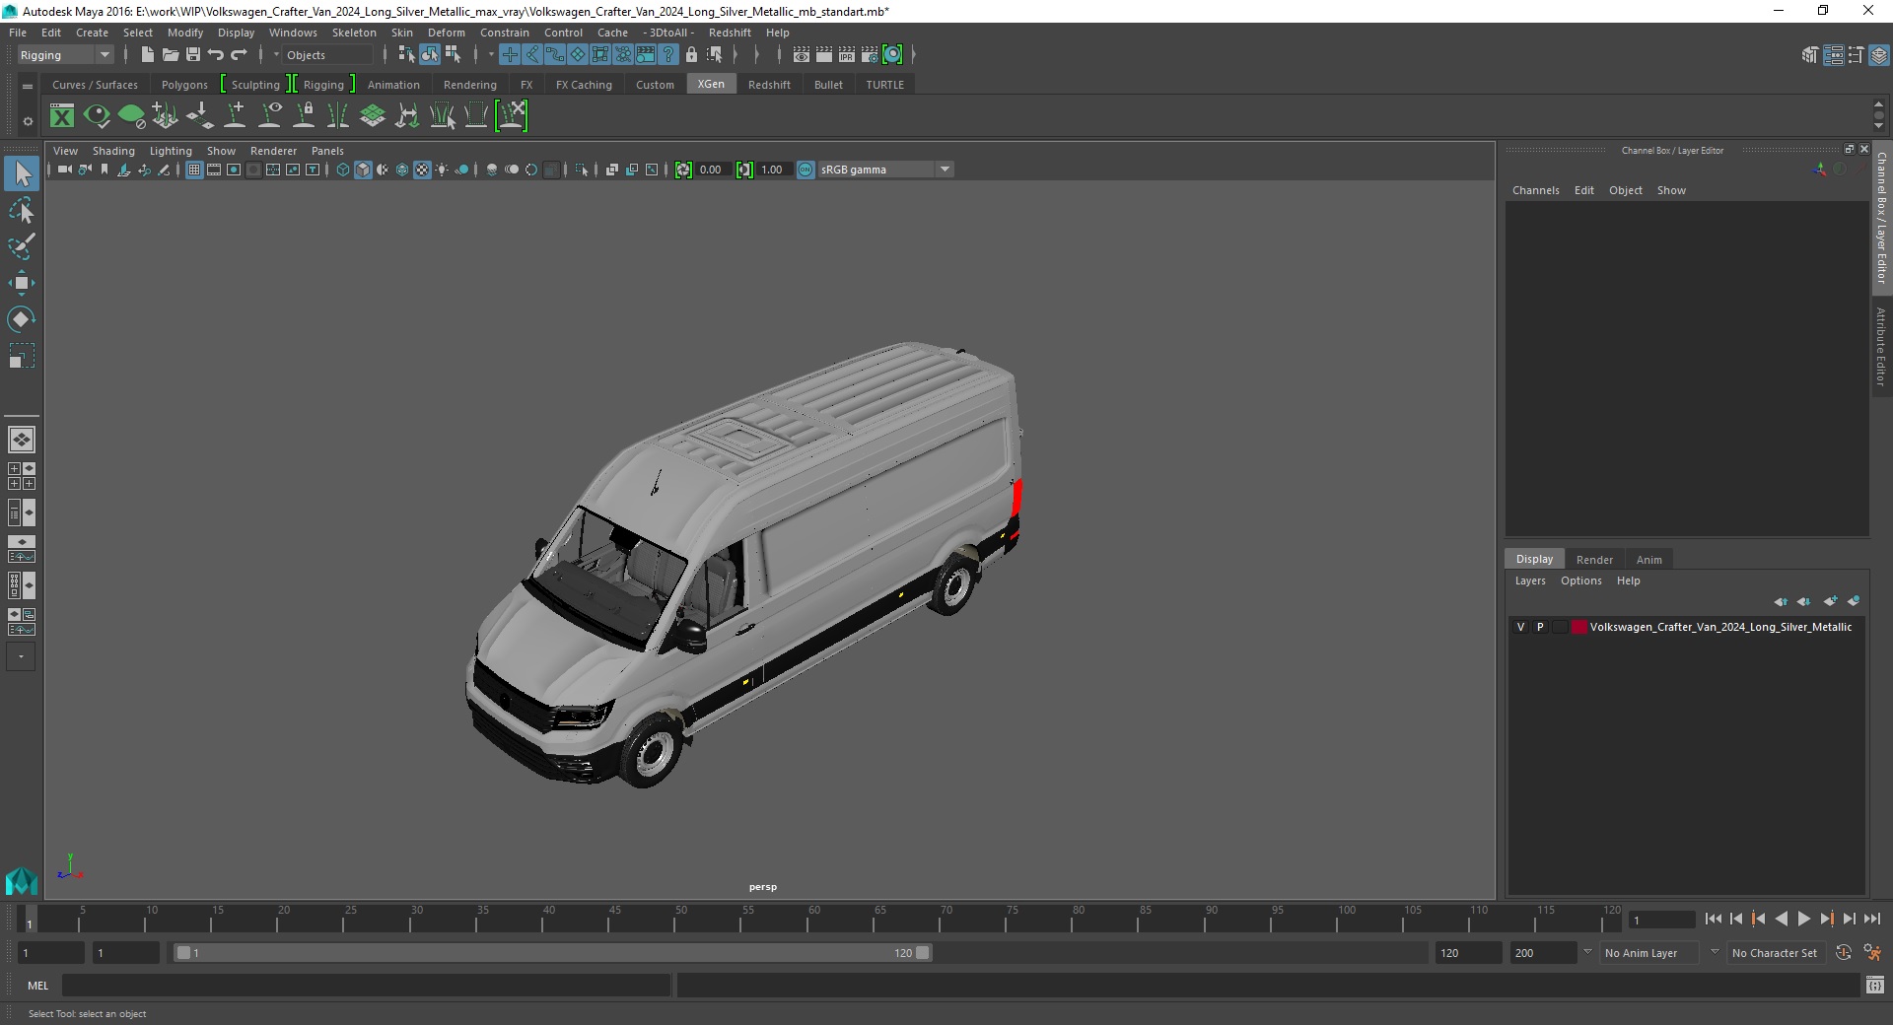Save the scene with floppy icon

[193, 55]
